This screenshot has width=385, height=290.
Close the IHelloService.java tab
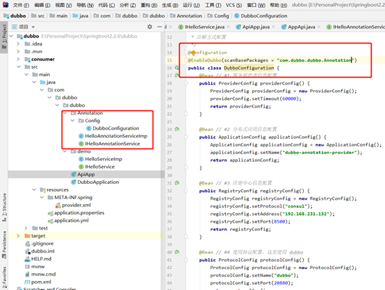coord(229,27)
